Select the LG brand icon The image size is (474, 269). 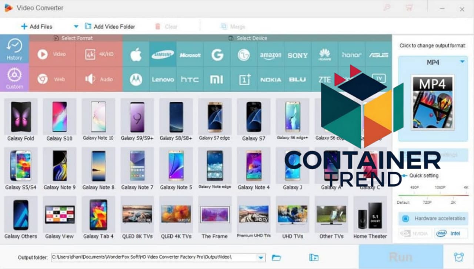(244, 55)
